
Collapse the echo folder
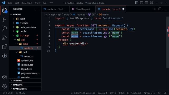[x=25, y=44]
